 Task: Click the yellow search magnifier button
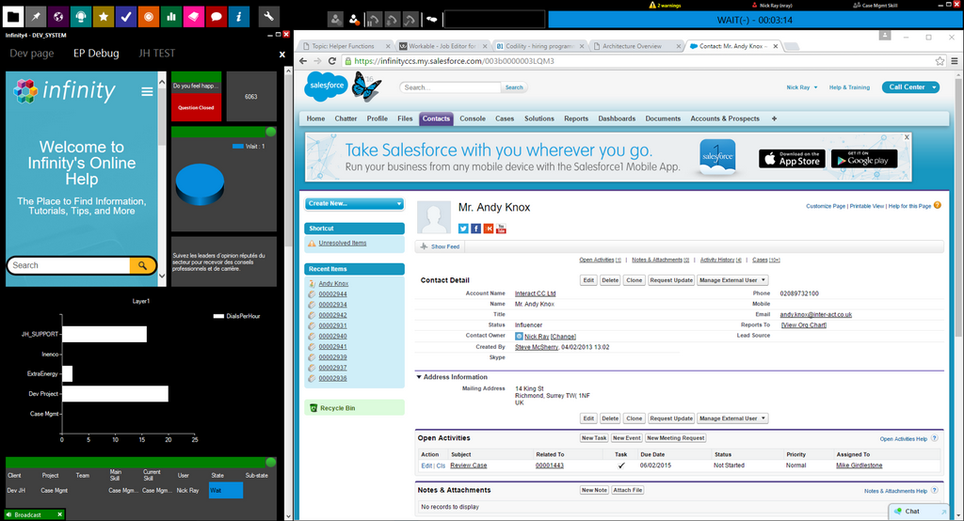point(143,265)
